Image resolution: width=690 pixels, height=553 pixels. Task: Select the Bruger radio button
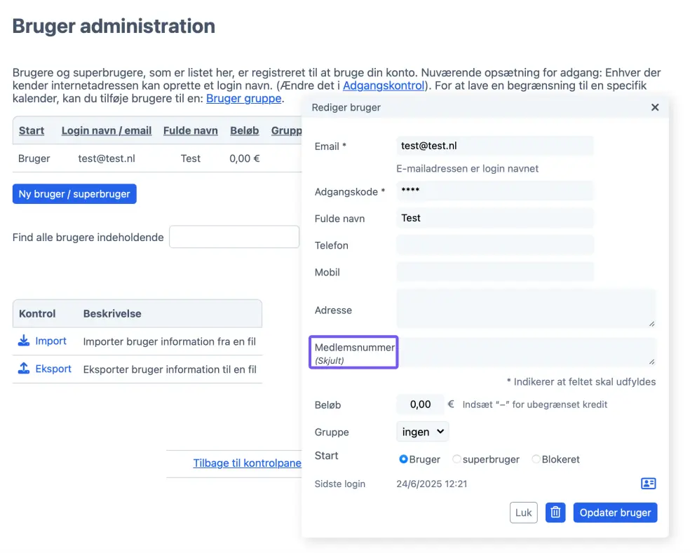click(x=403, y=459)
